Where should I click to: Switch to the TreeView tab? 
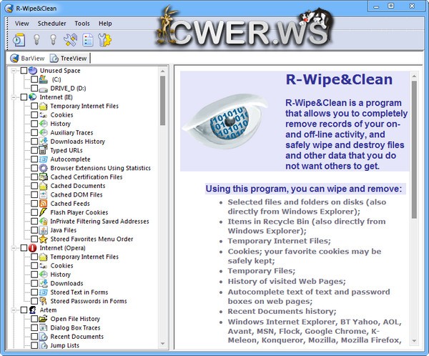[69, 59]
